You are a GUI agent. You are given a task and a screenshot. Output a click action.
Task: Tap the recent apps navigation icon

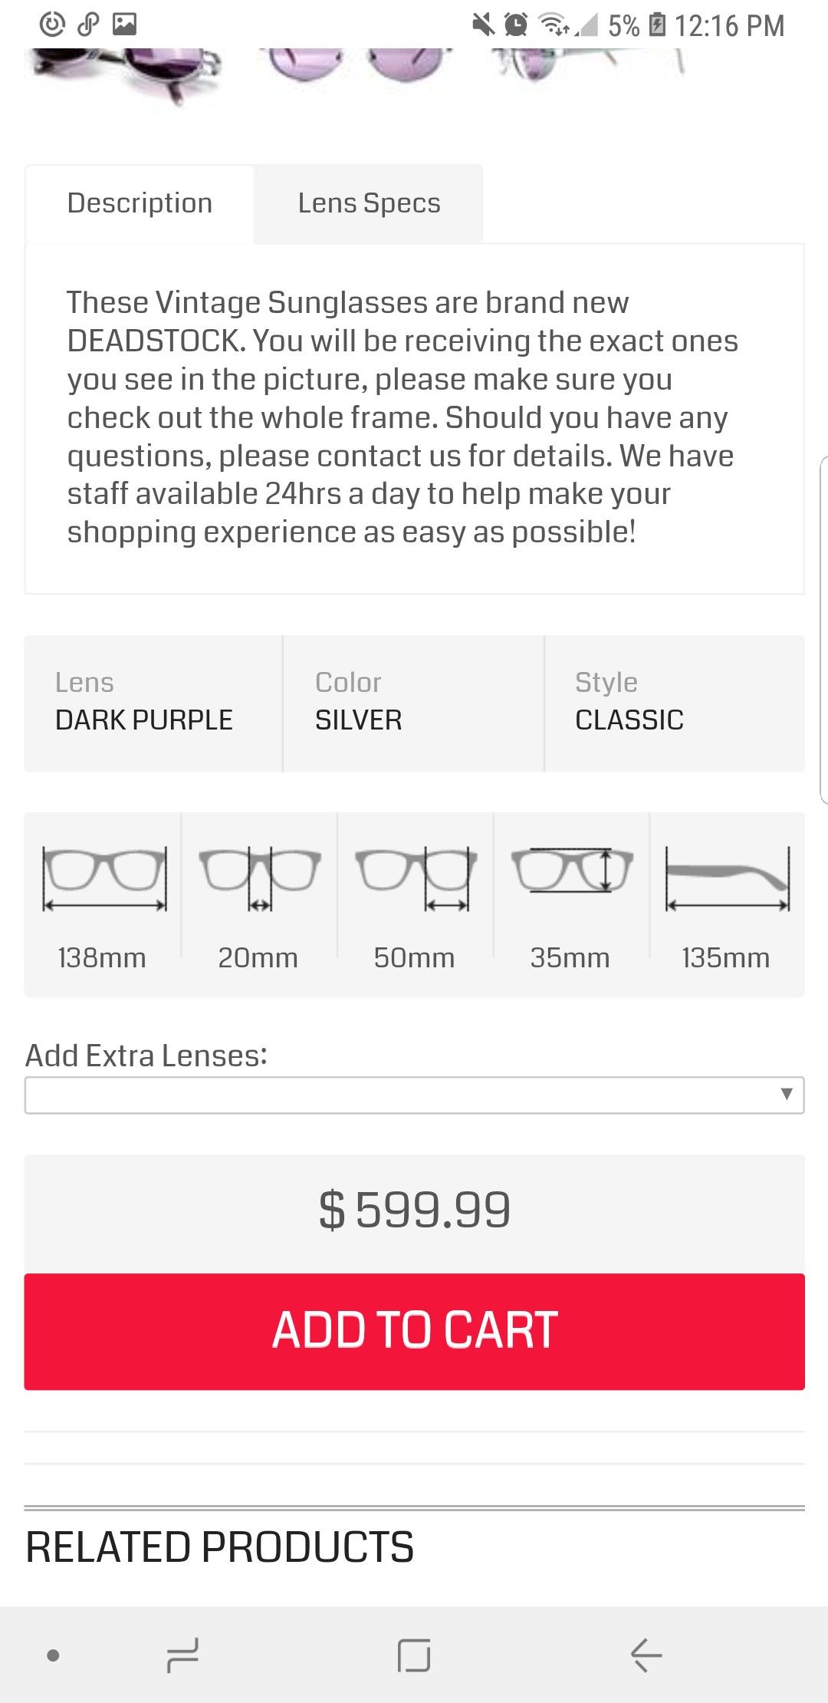click(182, 1655)
